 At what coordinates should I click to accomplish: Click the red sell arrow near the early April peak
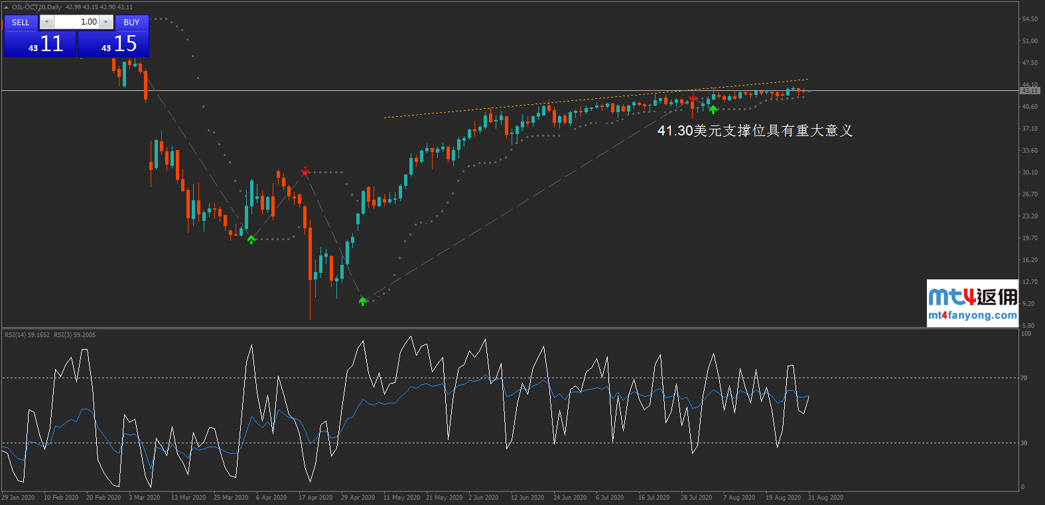click(305, 172)
